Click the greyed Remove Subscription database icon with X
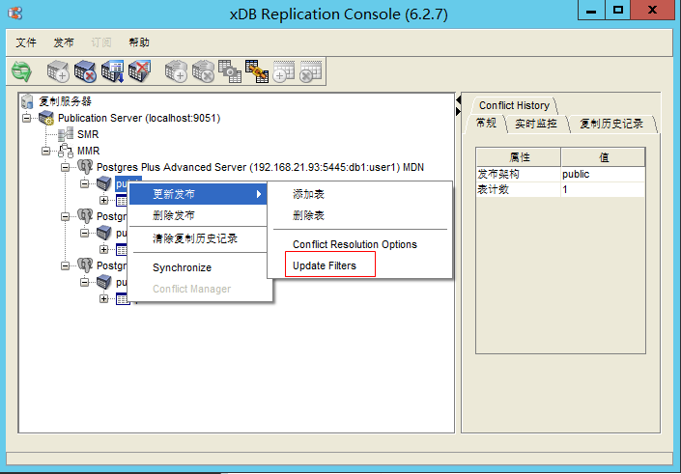The width and height of the screenshot is (681, 474). 203,71
